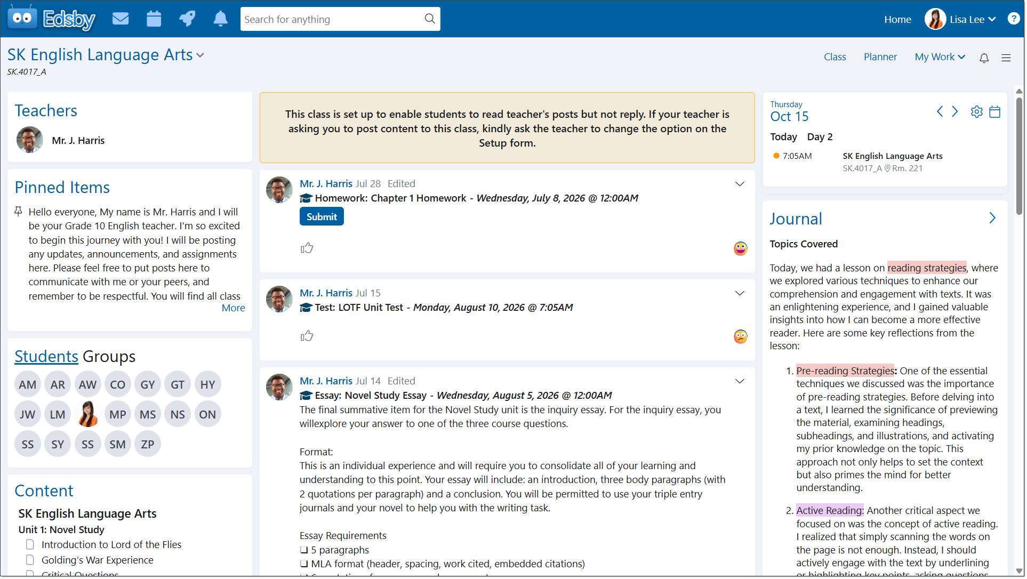Viewport: 1027px width, 579px height.
Task: Open Mr. J. Harris on Jul 15 post
Action: [x=326, y=293]
